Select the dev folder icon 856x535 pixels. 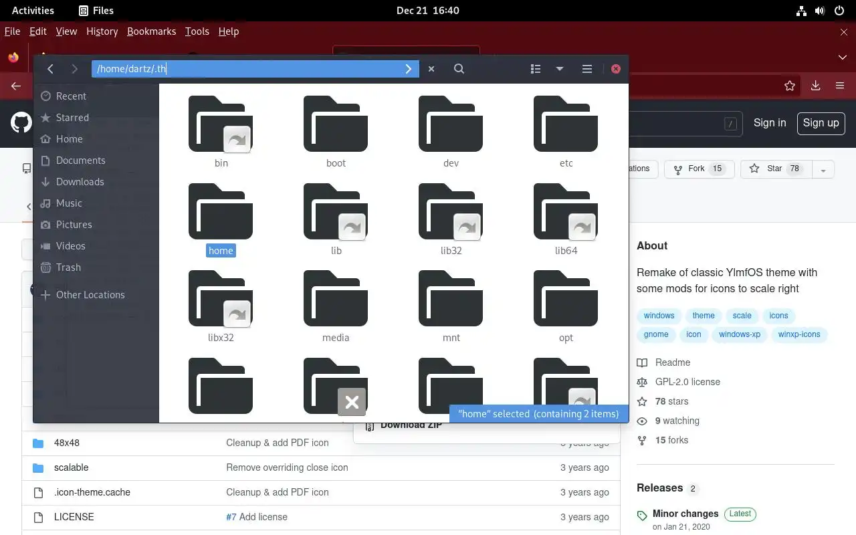click(451, 124)
